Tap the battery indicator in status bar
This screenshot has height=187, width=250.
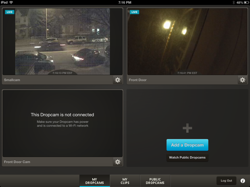click(245, 2)
